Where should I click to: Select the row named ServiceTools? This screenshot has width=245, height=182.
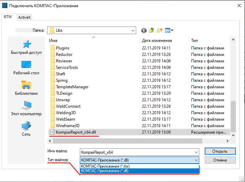pos(139,67)
